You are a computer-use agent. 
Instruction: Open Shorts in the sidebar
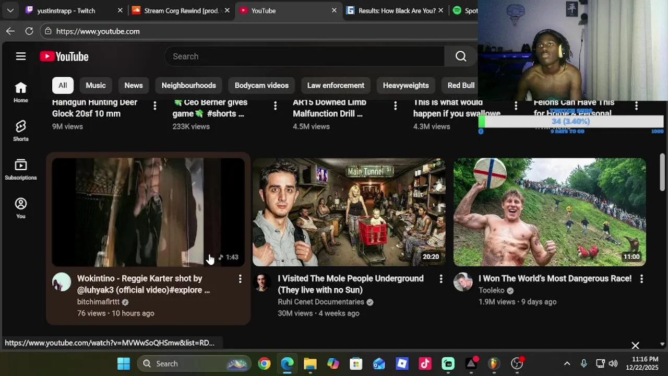click(x=21, y=131)
